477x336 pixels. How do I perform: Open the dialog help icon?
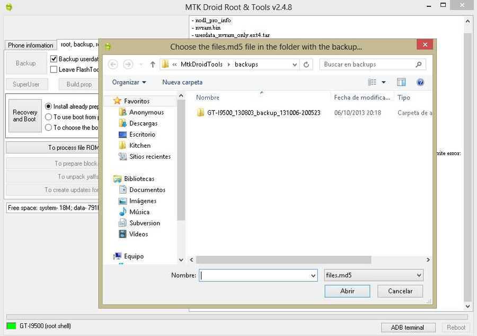coord(420,82)
